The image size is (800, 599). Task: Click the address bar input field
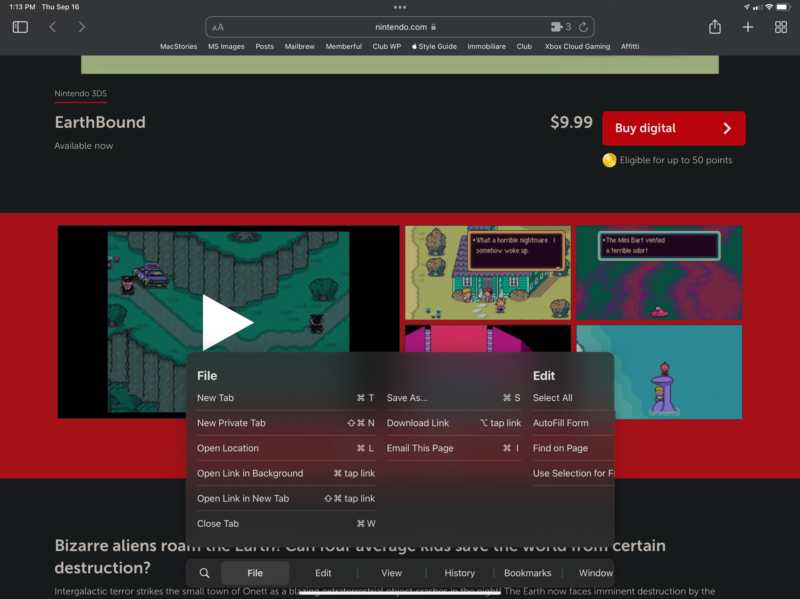pos(399,27)
